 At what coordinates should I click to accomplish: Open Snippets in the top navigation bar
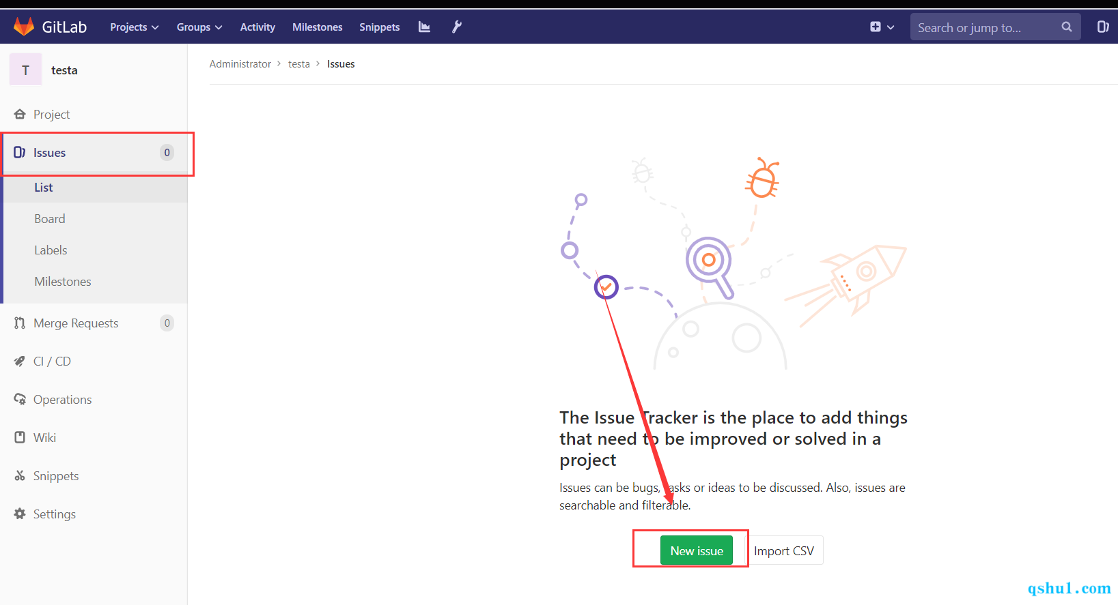click(x=380, y=27)
